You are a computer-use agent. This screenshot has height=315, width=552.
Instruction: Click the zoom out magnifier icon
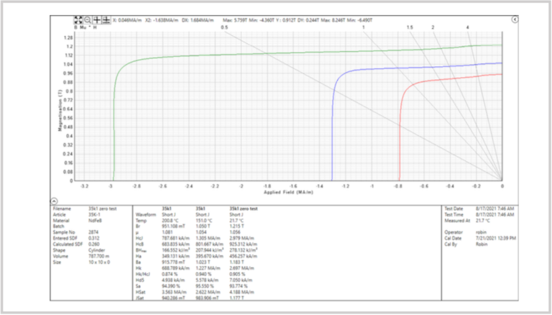point(87,20)
